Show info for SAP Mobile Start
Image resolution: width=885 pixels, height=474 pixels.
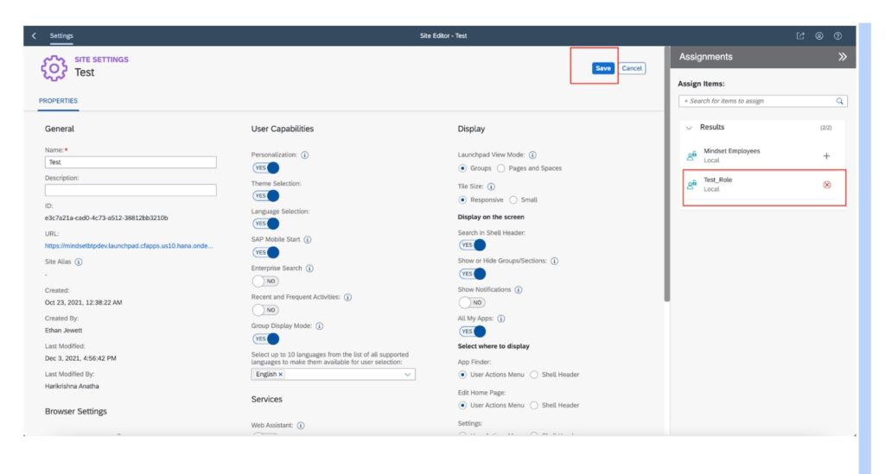point(308,239)
